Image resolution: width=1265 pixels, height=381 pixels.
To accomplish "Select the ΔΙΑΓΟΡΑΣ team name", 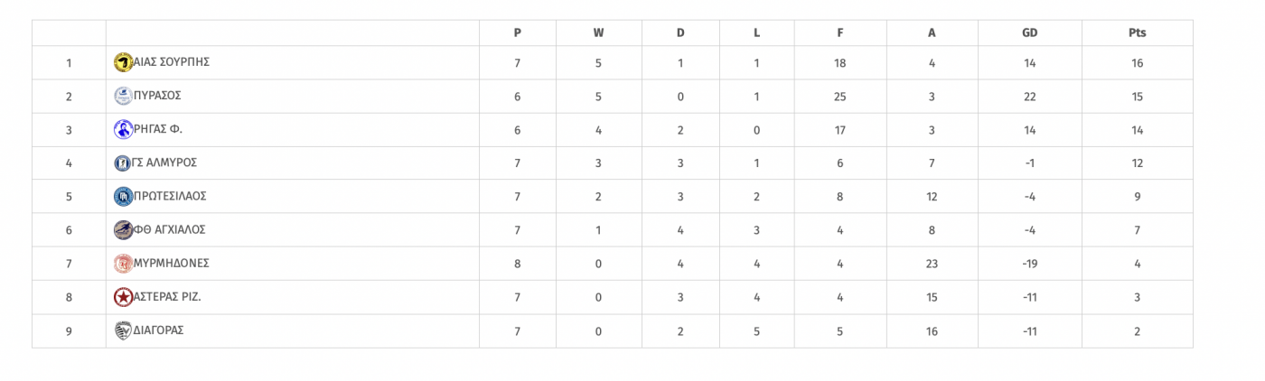I will tap(159, 330).
